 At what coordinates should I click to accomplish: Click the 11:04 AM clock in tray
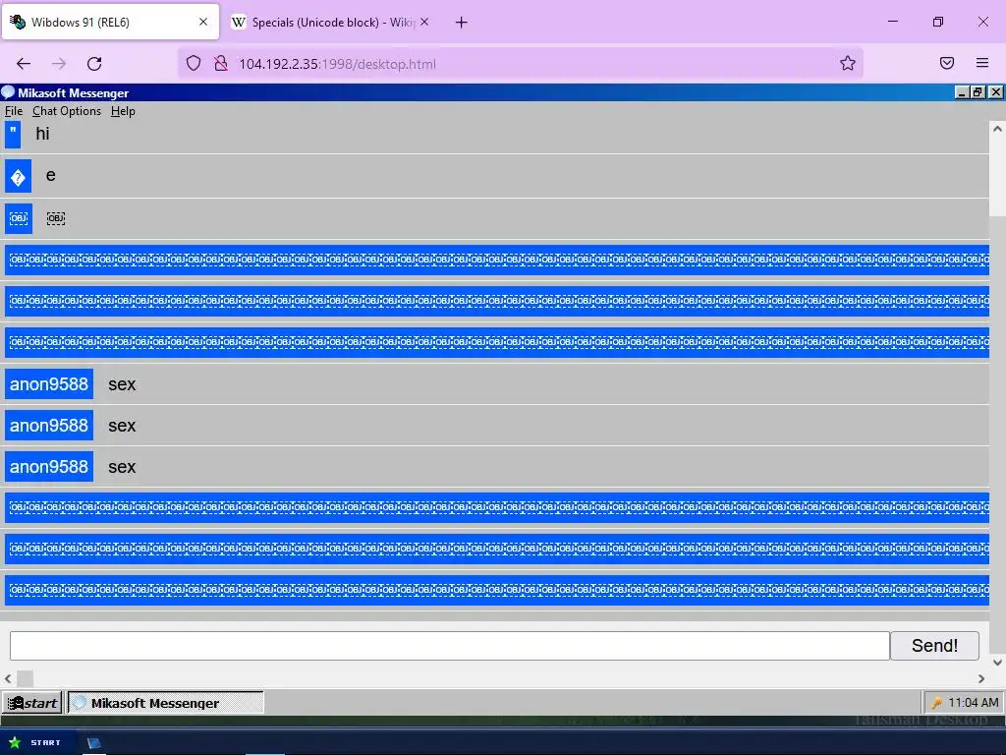coord(974,702)
